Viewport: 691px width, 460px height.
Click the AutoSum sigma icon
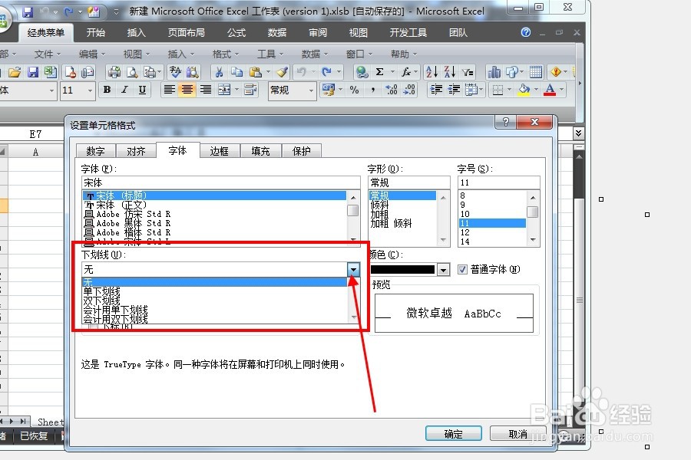[x=379, y=72]
